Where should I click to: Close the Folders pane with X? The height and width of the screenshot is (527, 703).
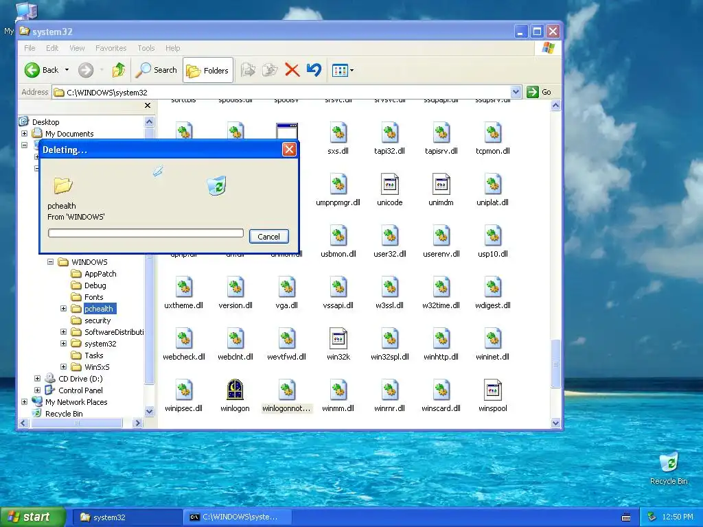[x=148, y=105]
